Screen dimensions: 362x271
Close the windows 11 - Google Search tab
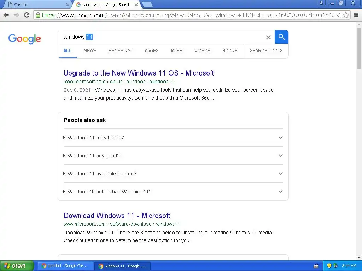click(x=136, y=5)
